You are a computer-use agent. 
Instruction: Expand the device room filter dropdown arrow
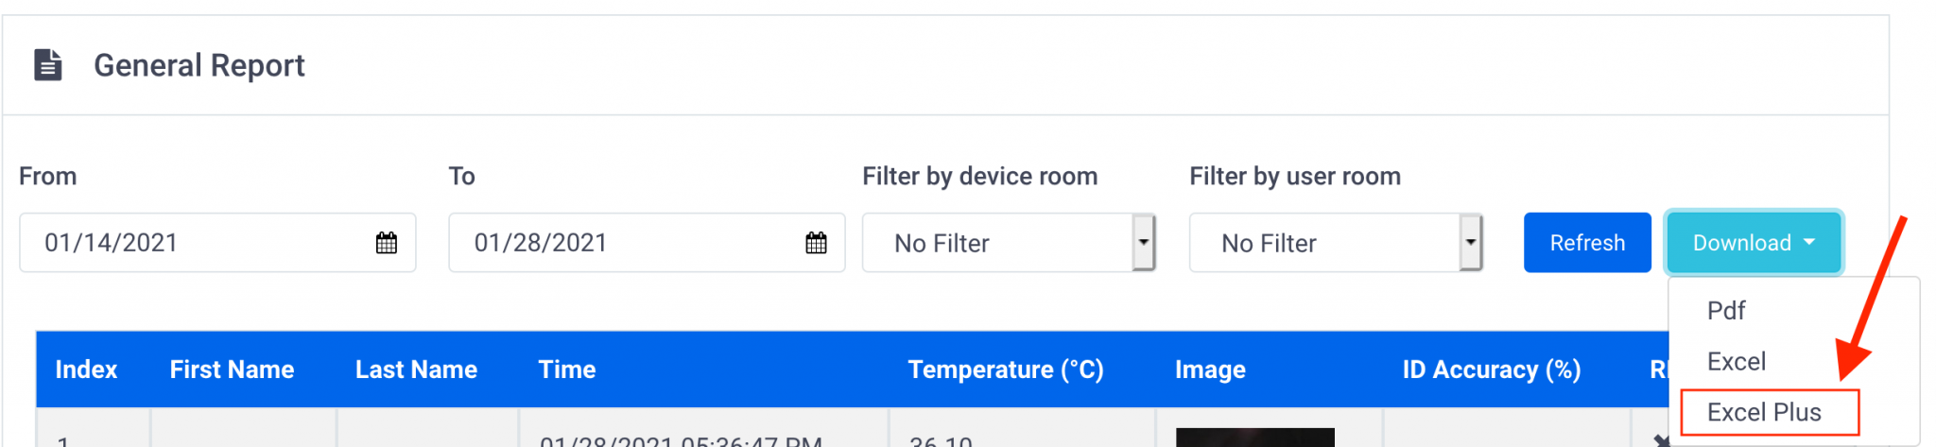click(x=1144, y=243)
